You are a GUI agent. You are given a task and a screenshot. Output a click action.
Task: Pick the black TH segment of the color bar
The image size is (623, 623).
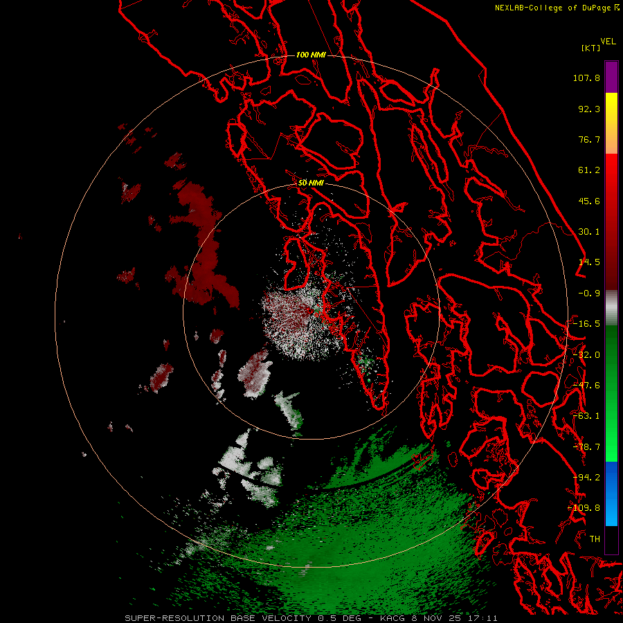(611, 539)
